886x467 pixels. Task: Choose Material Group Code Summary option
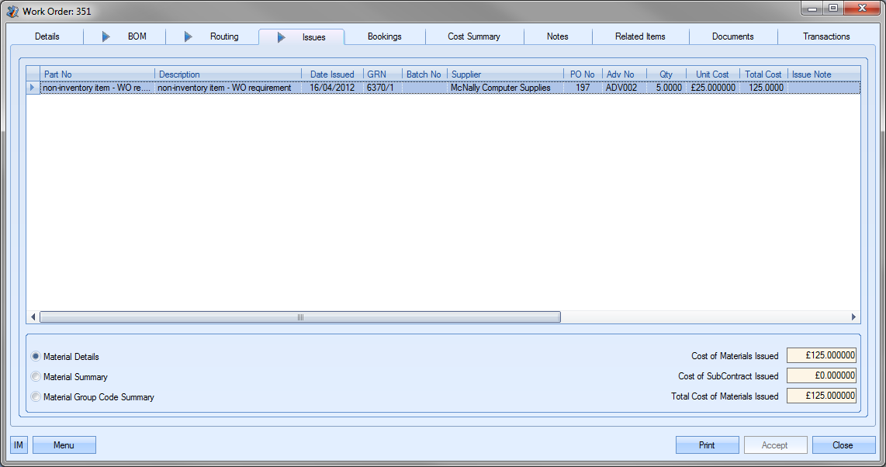pos(36,397)
